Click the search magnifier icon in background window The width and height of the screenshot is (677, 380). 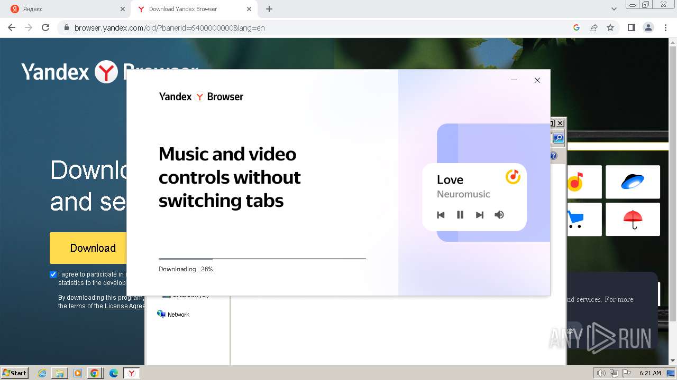pos(559,138)
